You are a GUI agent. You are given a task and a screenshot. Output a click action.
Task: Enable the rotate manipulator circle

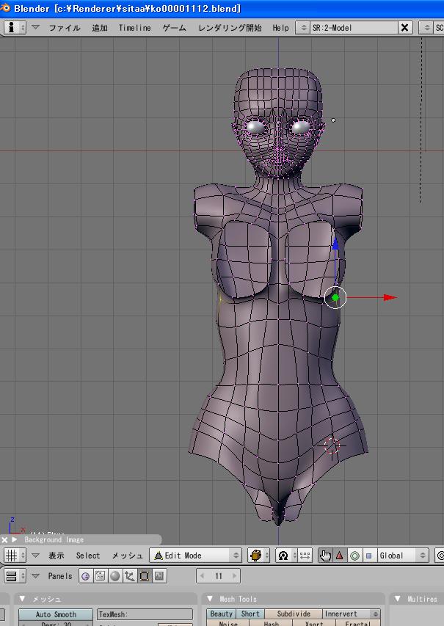tap(354, 556)
